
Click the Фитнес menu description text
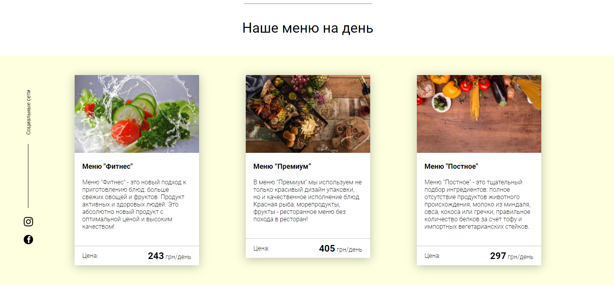point(134,204)
